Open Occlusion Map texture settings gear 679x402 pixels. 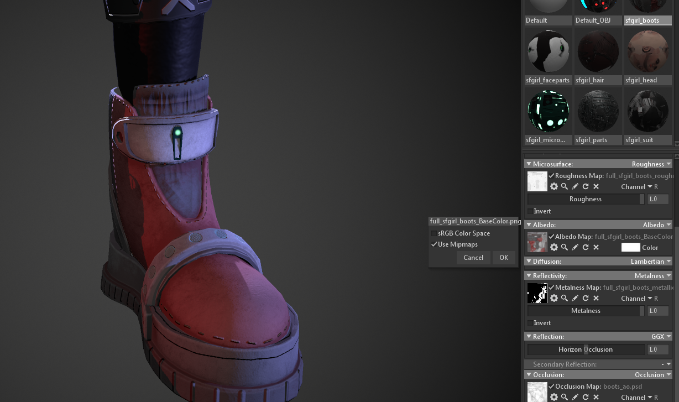[554, 398]
